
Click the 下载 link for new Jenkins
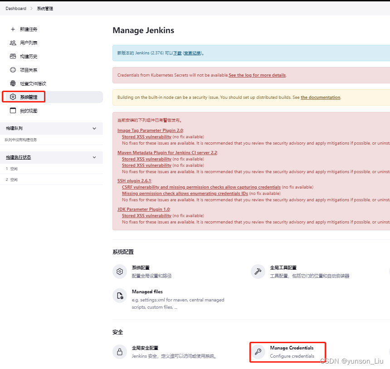177,53
